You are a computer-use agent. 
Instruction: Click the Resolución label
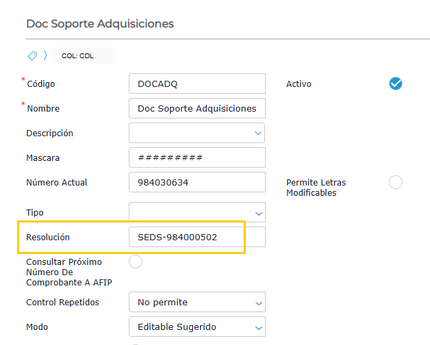pos(48,238)
